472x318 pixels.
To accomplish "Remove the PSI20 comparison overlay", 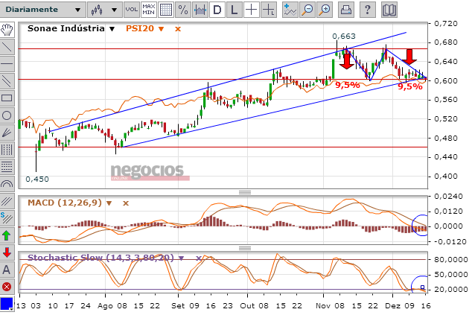I will 178,29.
